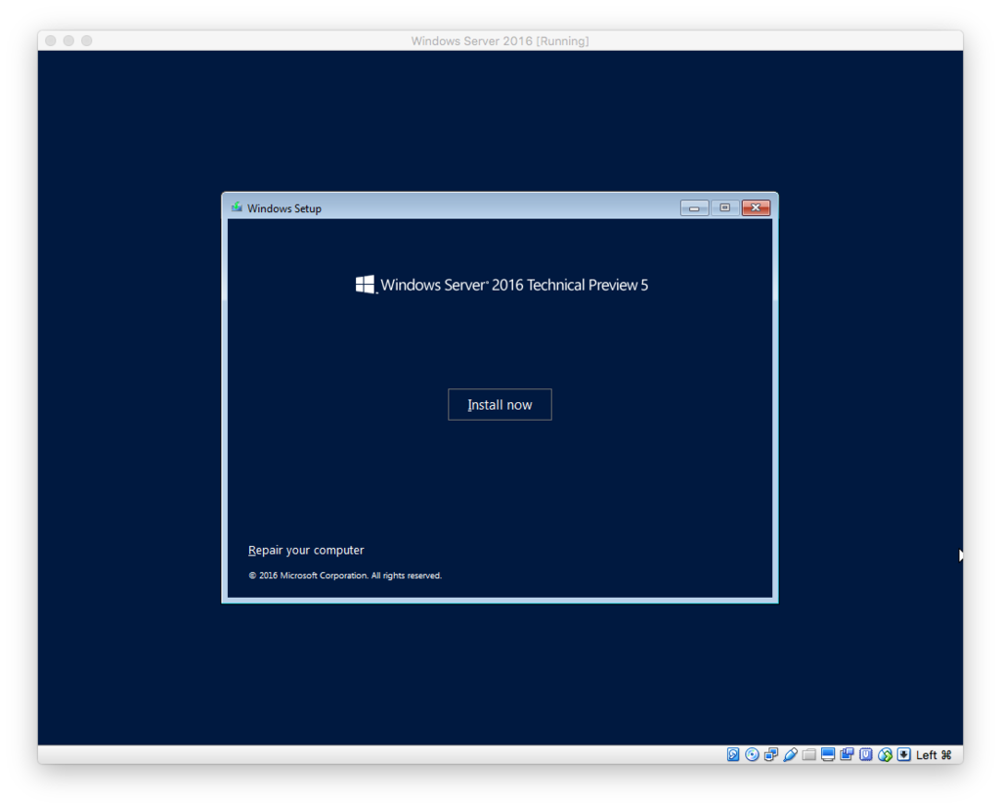Zoom the VirtualBox VM window via green button
This screenshot has width=1001, height=809.
click(87, 40)
